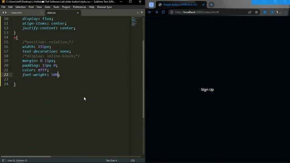
Task: Toggle the browser side panel icon
Action: [271, 12]
